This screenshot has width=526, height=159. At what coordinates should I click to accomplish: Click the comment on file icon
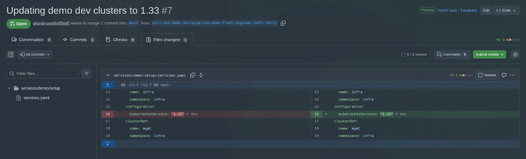tap(504, 75)
